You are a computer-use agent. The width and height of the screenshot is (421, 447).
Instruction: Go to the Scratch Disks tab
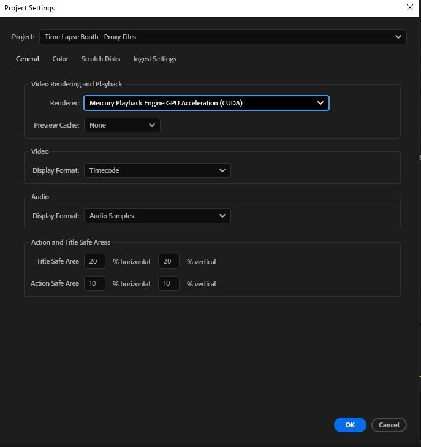click(101, 59)
